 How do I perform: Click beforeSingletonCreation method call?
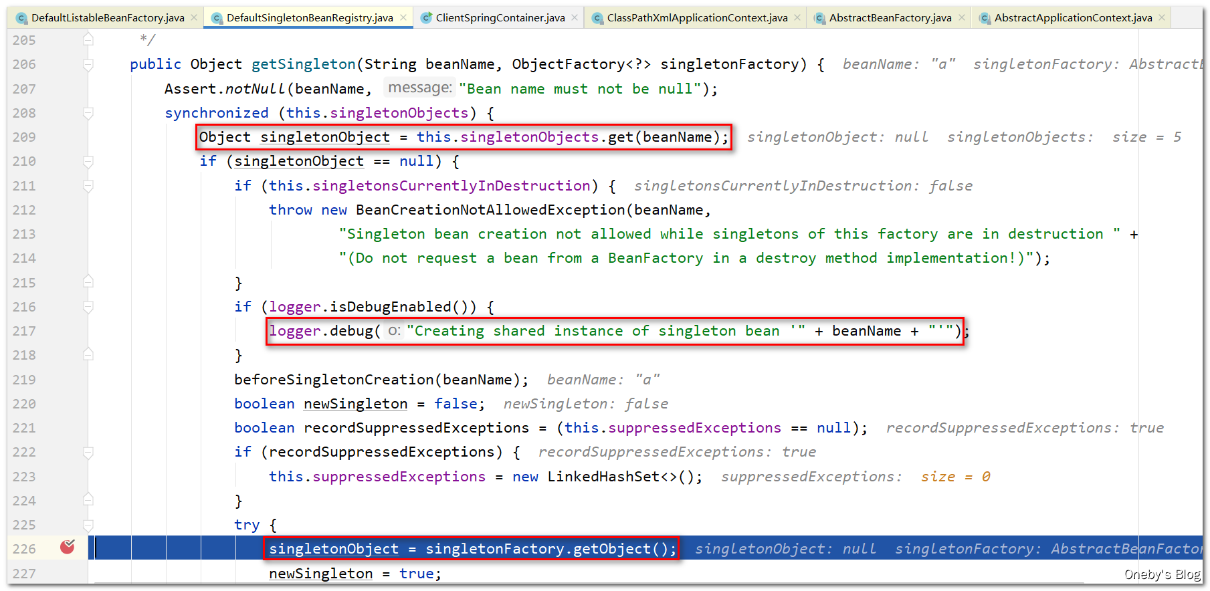[x=334, y=380]
